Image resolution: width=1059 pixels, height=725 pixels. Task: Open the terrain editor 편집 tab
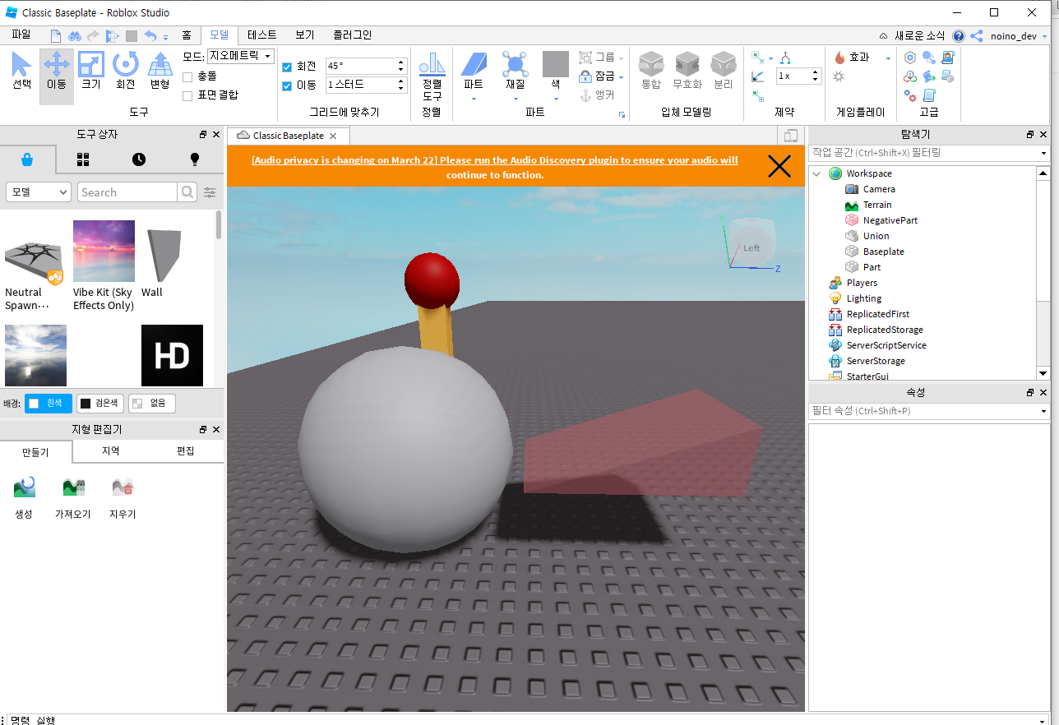click(x=186, y=451)
